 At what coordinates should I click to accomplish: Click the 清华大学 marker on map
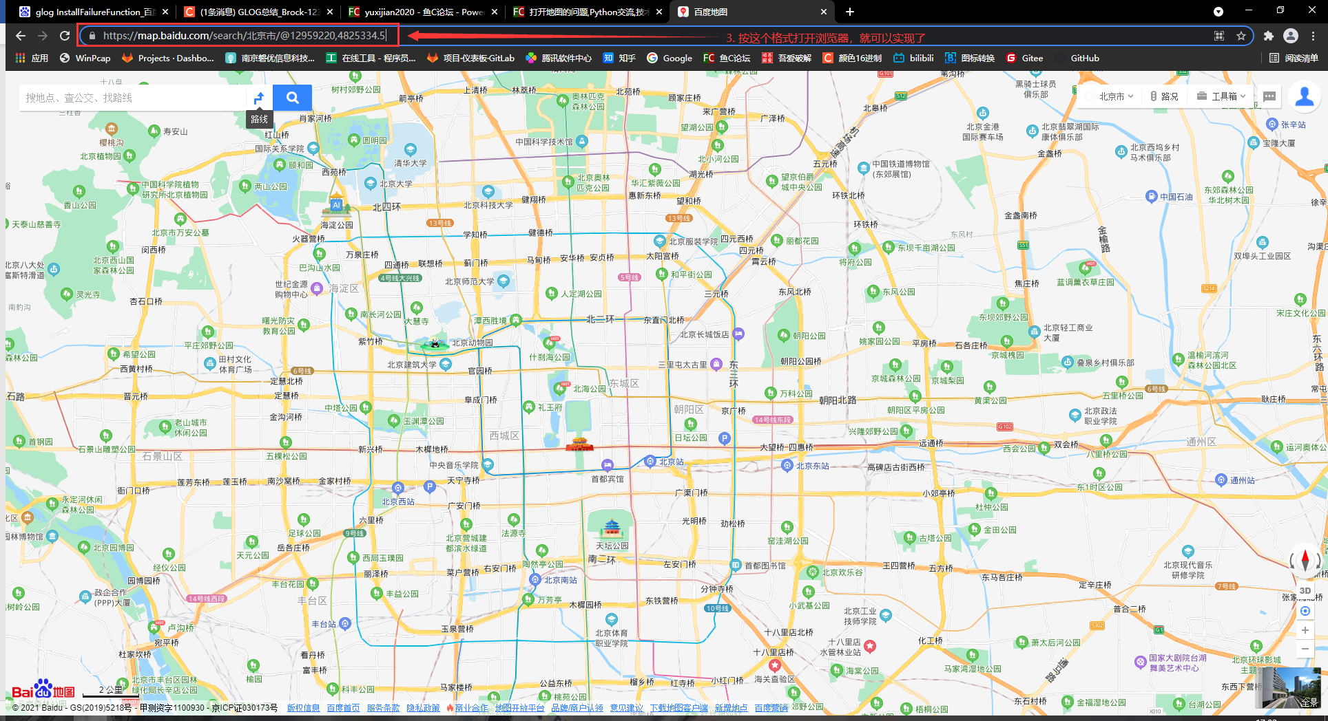[x=411, y=149]
